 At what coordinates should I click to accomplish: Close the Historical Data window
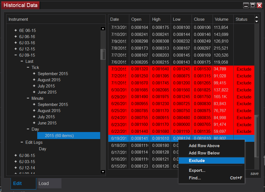(x=259, y=5)
